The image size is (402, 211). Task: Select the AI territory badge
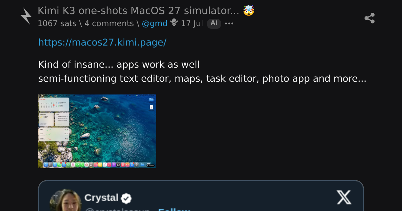coord(214,23)
